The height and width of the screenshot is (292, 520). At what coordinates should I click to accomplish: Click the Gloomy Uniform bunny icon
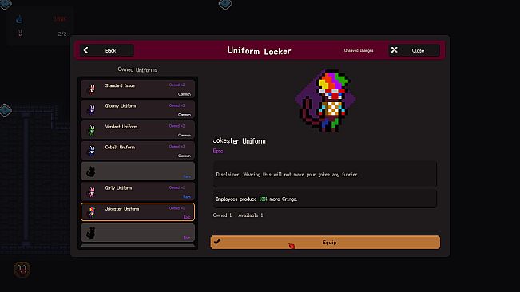[92, 109]
